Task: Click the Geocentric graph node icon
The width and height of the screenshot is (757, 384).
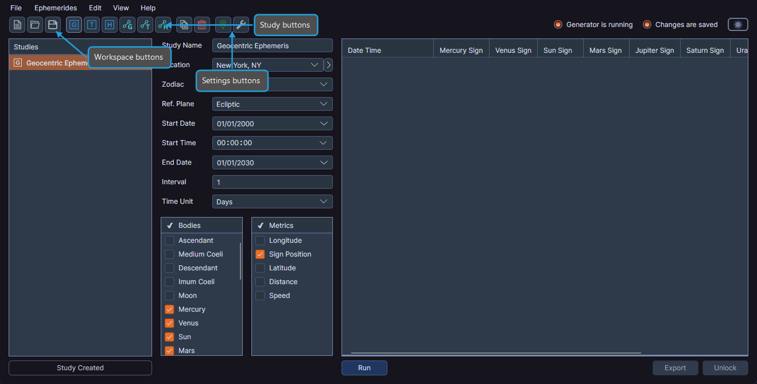Action: [x=127, y=25]
